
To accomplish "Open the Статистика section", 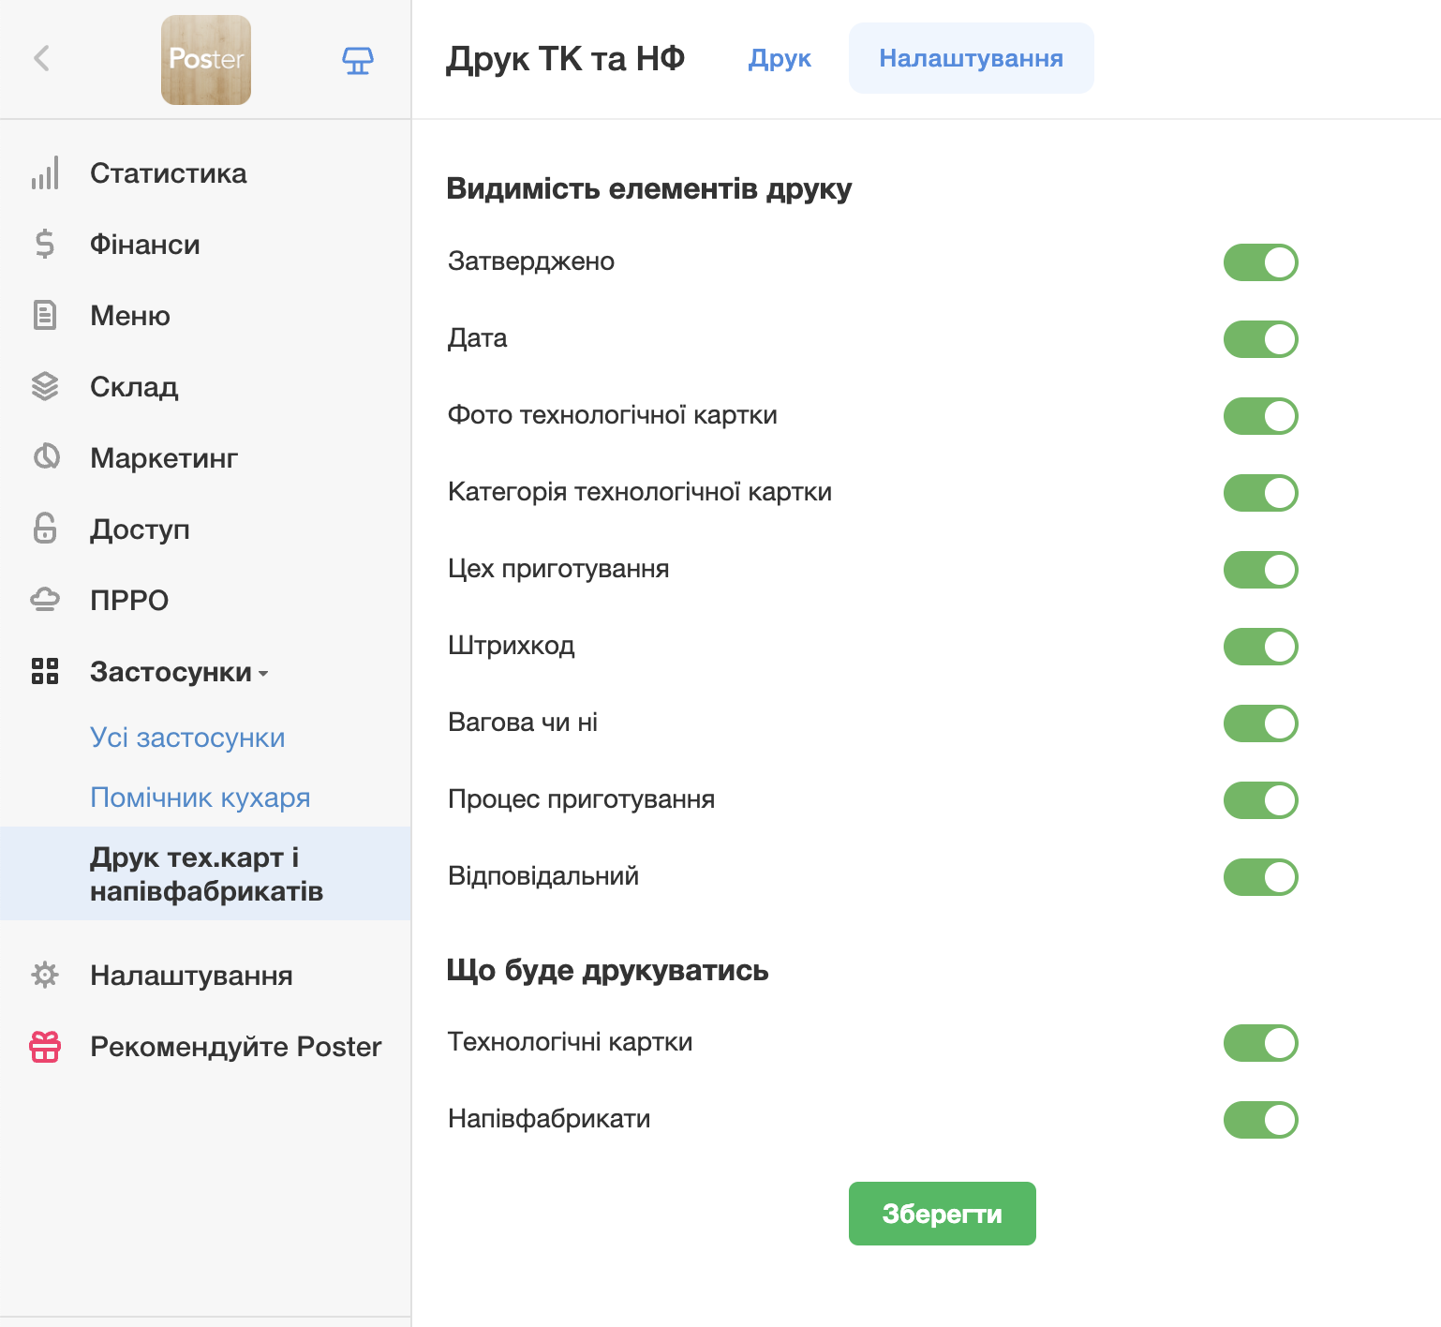I will [x=169, y=173].
